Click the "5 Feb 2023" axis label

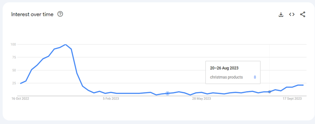coord(111,99)
